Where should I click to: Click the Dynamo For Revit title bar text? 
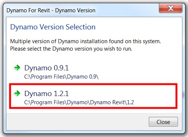pyautogui.click(x=51, y=10)
